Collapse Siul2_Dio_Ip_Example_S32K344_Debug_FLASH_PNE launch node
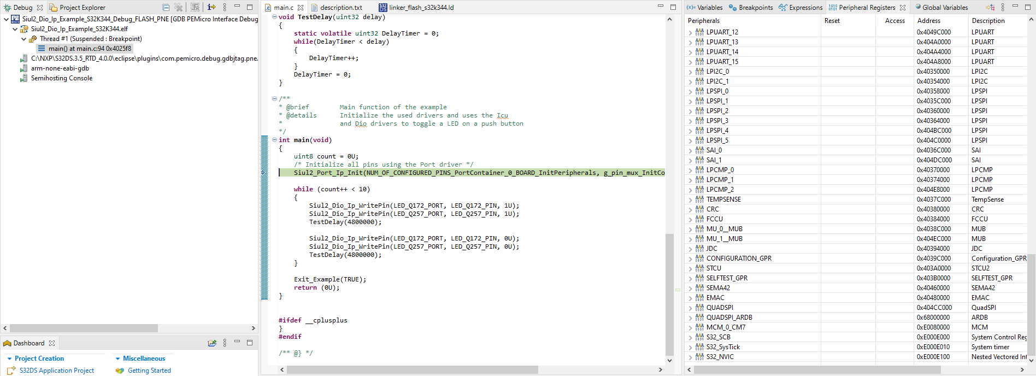Screen dimensions: 1036x376 [x=6, y=19]
